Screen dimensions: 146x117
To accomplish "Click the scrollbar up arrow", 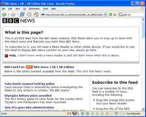I will (143, 20).
